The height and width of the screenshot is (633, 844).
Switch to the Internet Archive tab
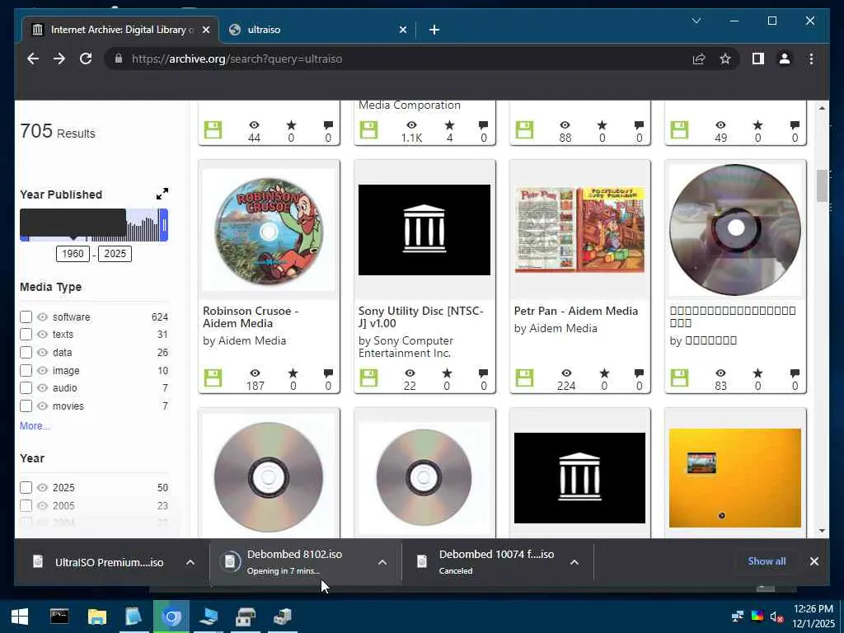point(120,30)
